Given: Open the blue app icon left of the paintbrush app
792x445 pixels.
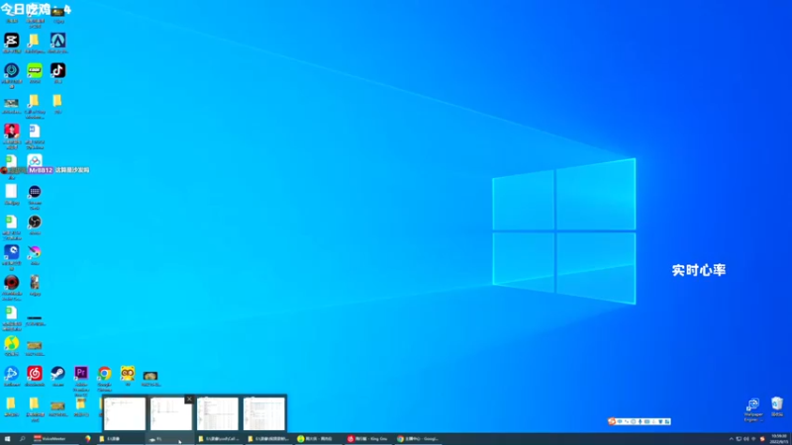Looking at the screenshot, I should click(12, 252).
